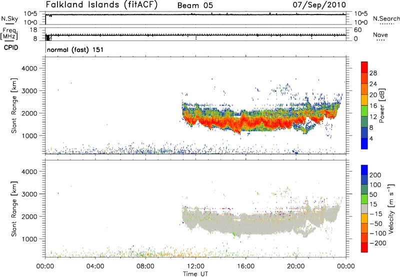This screenshot has width=400, height=277.
Task: Click the '-50' Velocity scale value
Action: click(x=376, y=223)
